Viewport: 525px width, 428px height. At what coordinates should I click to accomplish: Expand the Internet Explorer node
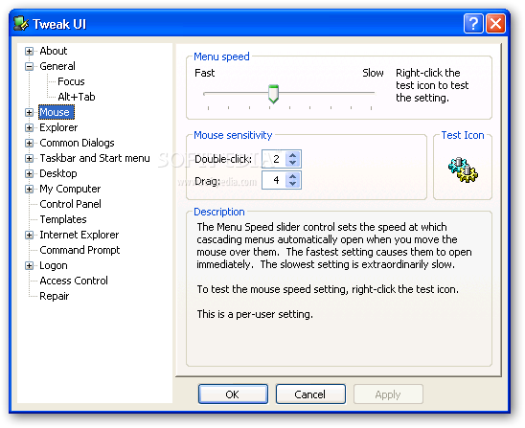pos(29,235)
